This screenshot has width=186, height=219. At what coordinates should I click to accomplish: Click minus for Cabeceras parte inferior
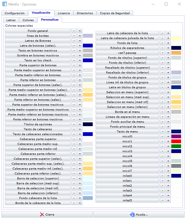pyautogui.click(x=74, y=154)
